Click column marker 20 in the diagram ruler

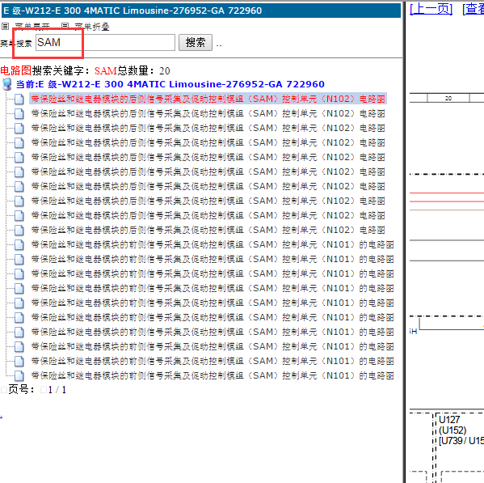[x=448, y=98]
